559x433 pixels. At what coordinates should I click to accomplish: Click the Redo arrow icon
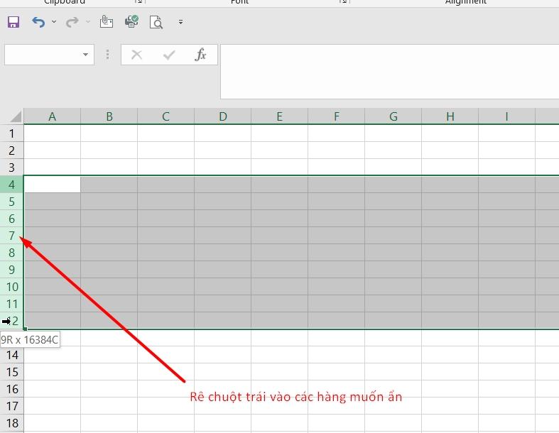pos(72,22)
